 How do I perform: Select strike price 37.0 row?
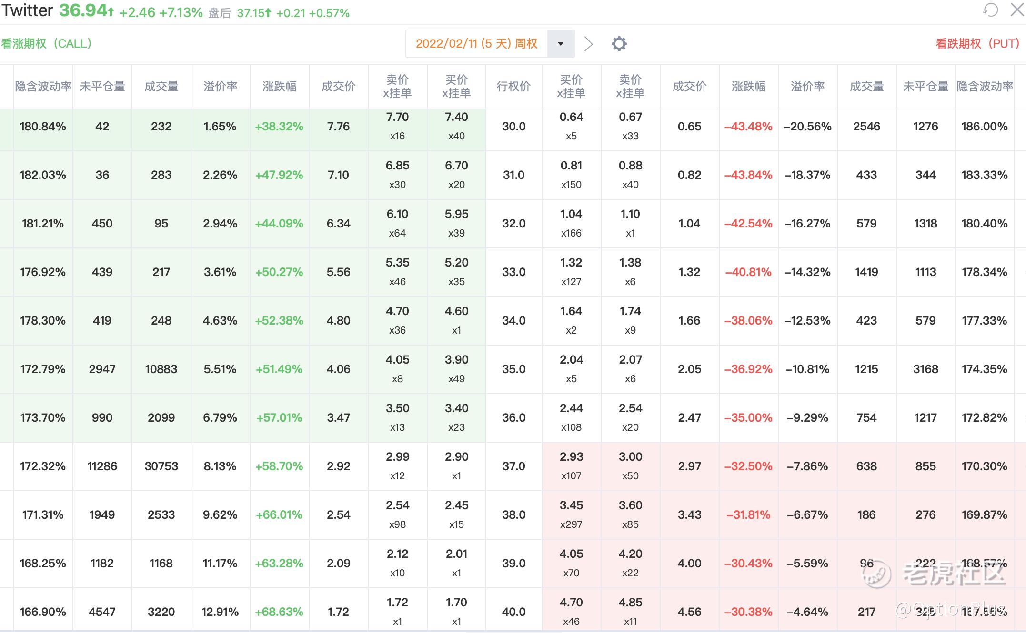(x=513, y=466)
